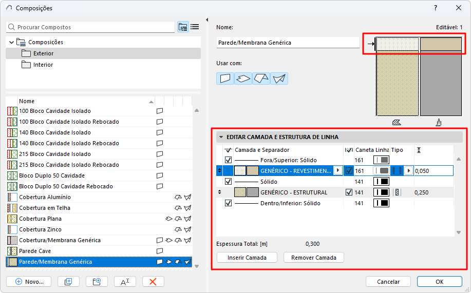Select pen value 141 of Sólido row
The image size is (471, 293).
359,182
